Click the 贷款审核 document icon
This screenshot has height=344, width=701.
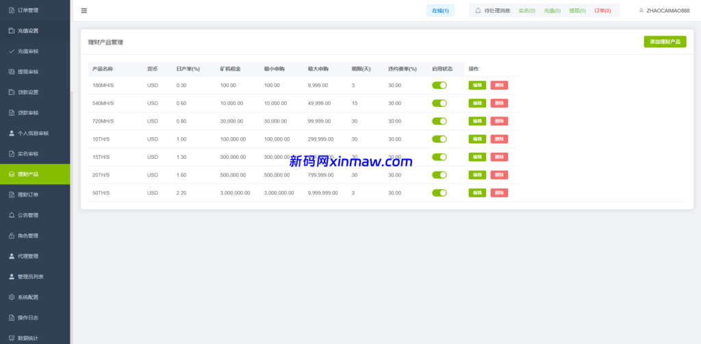click(12, 113)
